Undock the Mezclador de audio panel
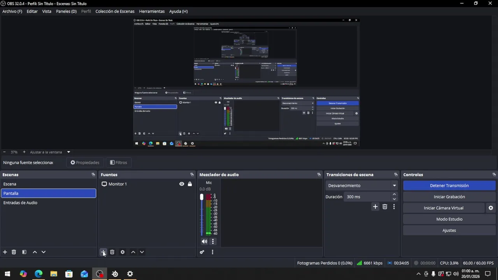Screen dimensions: 498x280 click(x=319, y=175)
